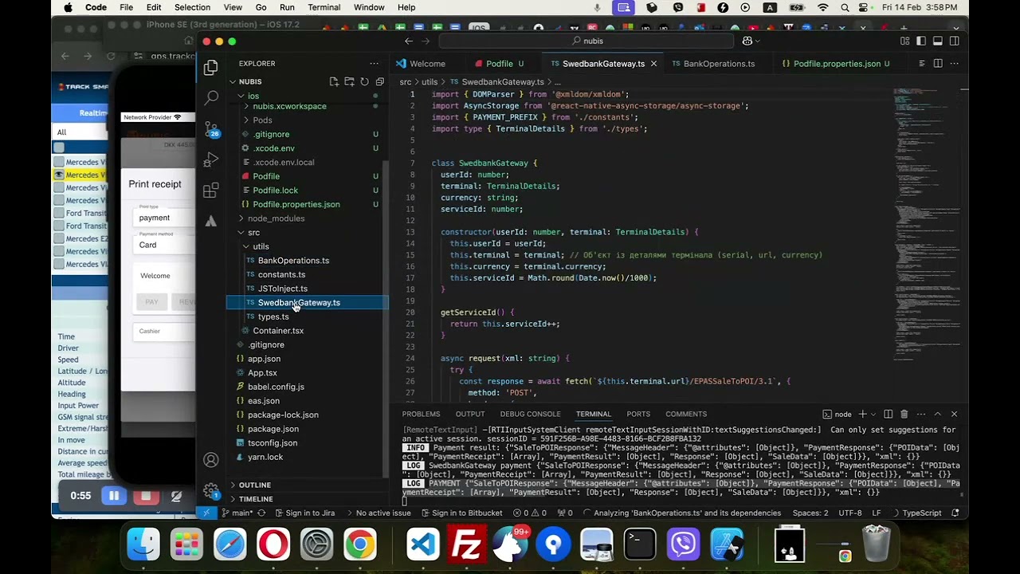The height and width of the screenshot is (574, 1020).
Task: Open the Run and Debug view
Action: tap(211, 159)
